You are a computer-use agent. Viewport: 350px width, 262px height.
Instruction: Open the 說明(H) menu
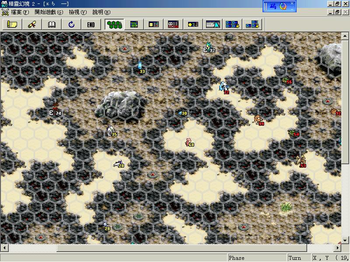coord(101,12)
